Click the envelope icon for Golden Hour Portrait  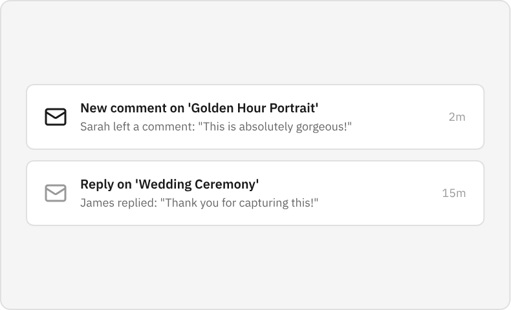56,117
